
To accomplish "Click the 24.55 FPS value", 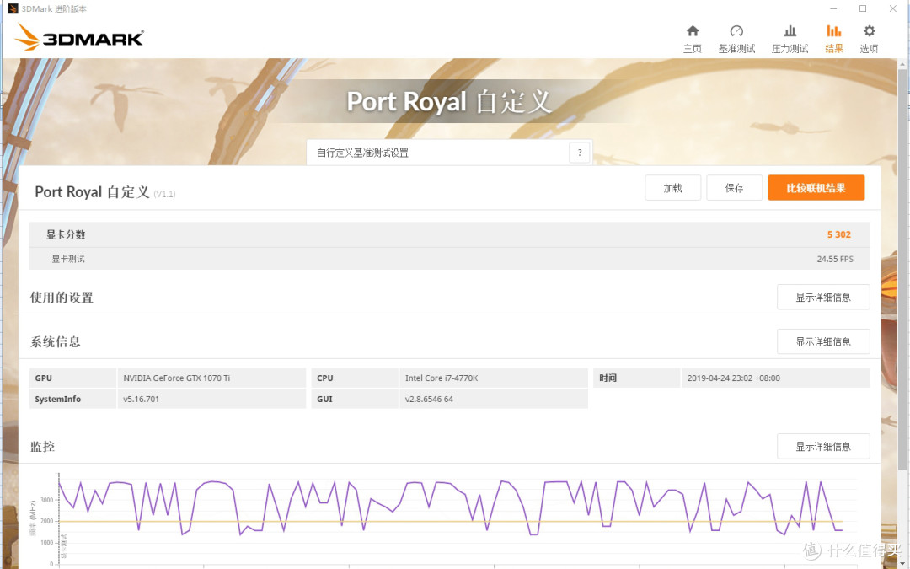I will [x=835, y=259].
